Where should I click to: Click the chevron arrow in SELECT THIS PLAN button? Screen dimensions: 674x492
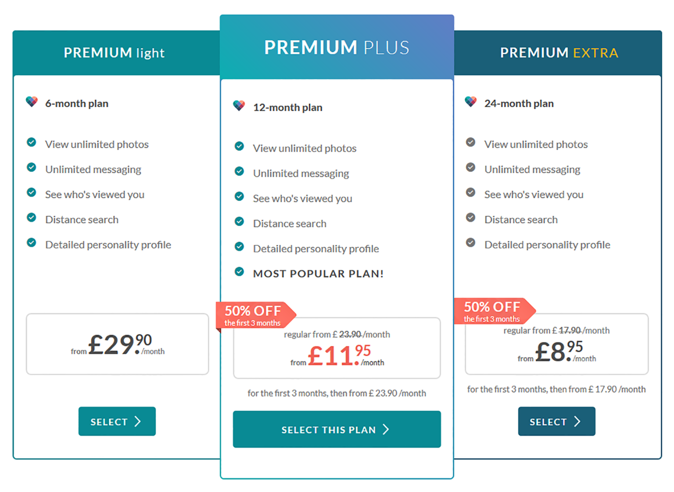[386, 429]
